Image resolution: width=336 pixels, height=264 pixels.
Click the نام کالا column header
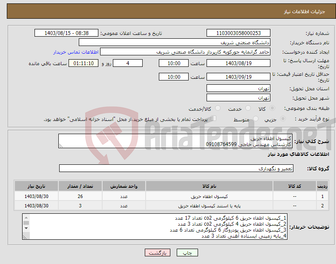tap(209, 186)
